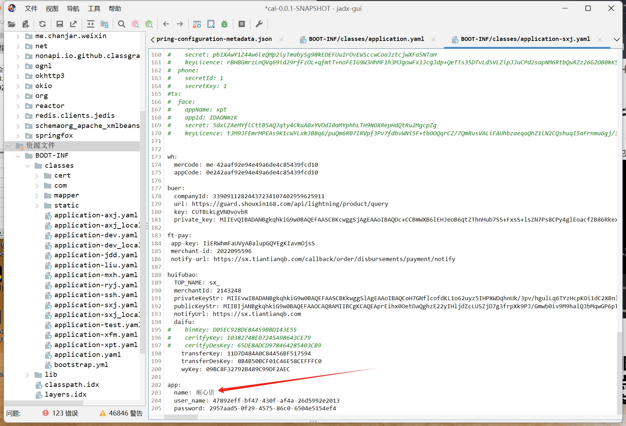Click the jadx-gui application logo icon
This screenshot has height=426, width=626.
click(12, 8)
